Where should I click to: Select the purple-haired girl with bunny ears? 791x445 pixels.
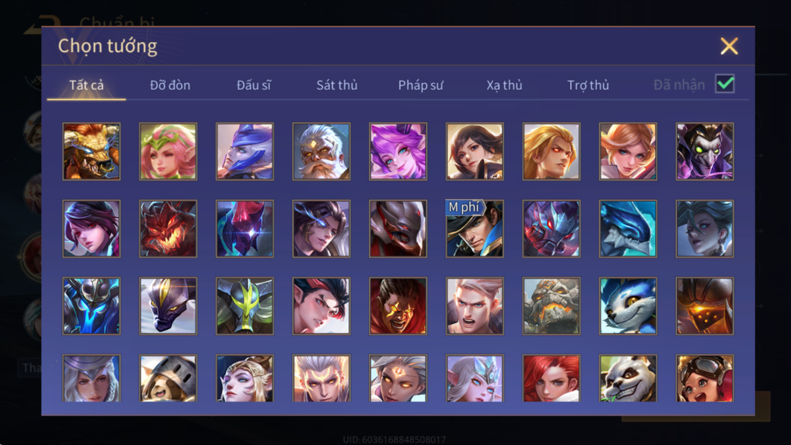tap(398, 151)
